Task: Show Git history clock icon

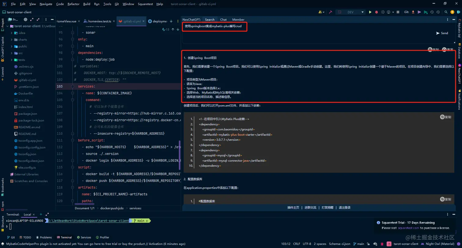Action: [432, 12]
